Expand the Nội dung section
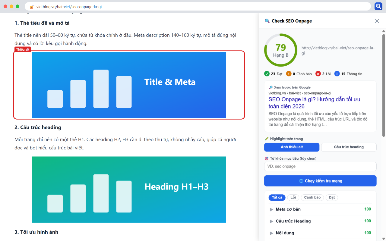386x241 pixels. point(320,233)
